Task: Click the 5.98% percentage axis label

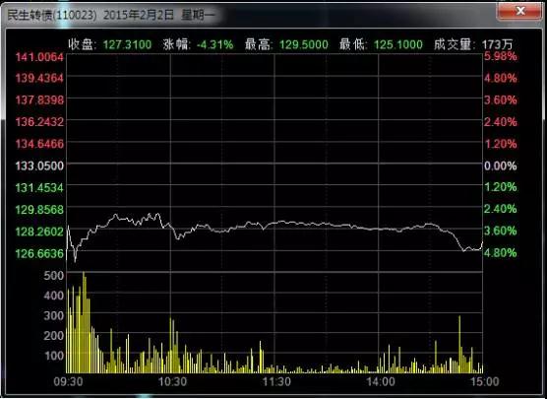Action: [x=500, y=56]
